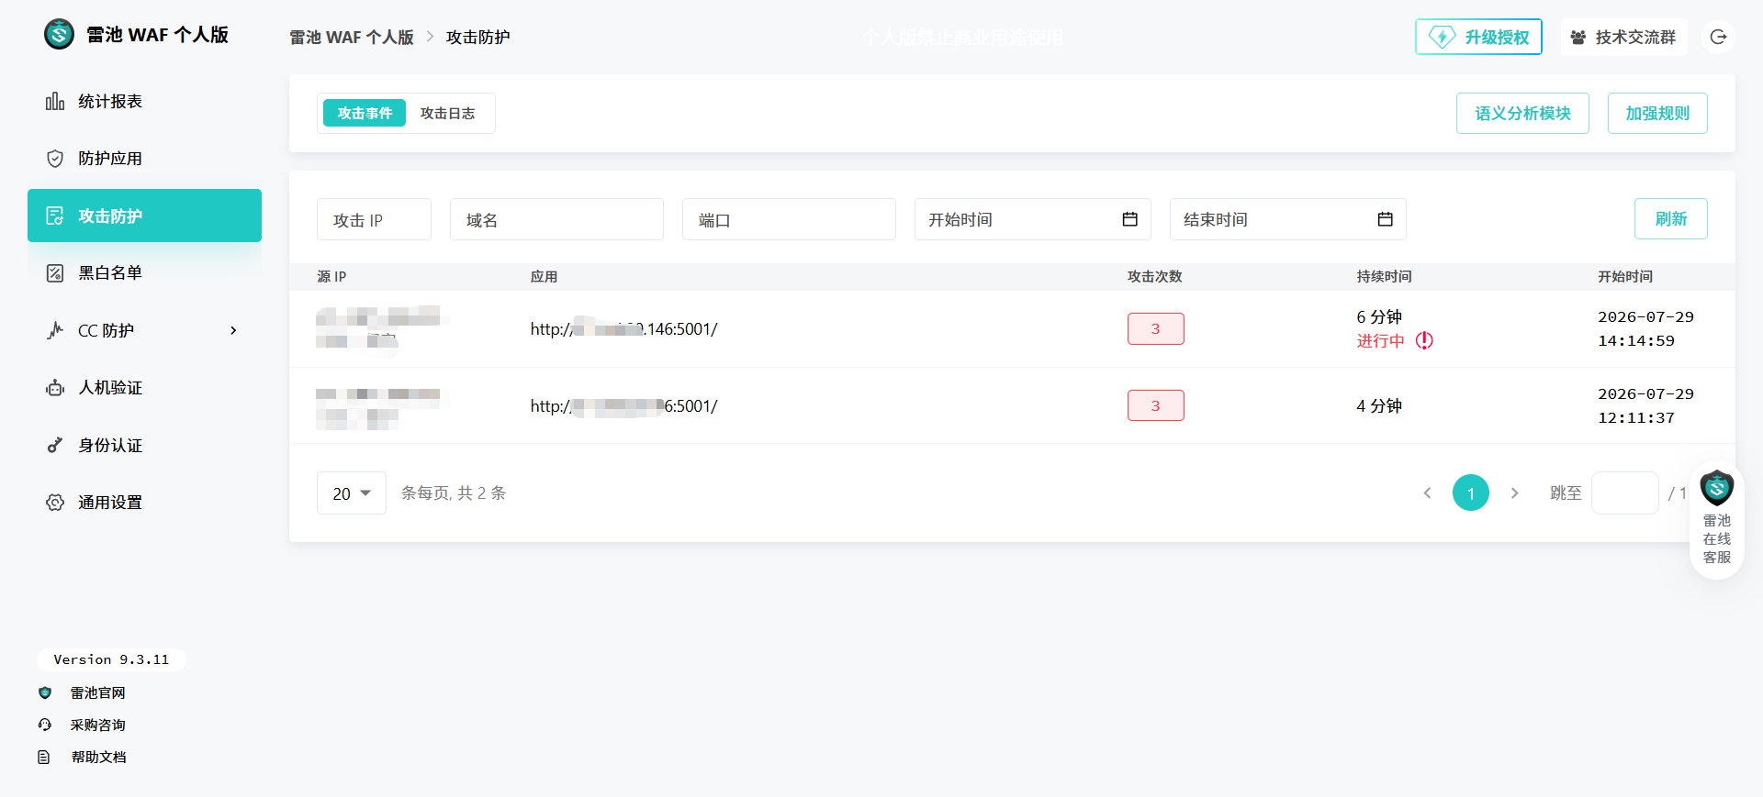Click the 技术交流群 button
This screenshot has width=1763, height=797.
1623,37
